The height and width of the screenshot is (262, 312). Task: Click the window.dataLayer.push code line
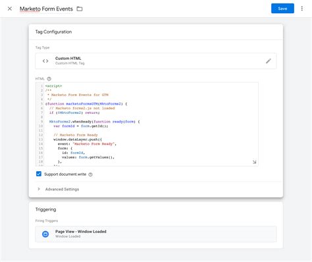[78, 140]
